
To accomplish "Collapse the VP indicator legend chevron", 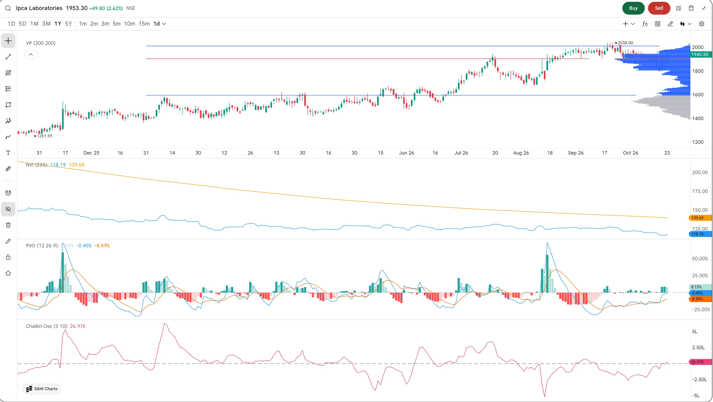I will click(x=31, y=55).
